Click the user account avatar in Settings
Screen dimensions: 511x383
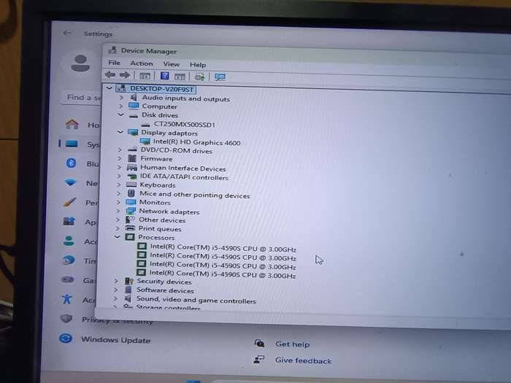(80, 63)
